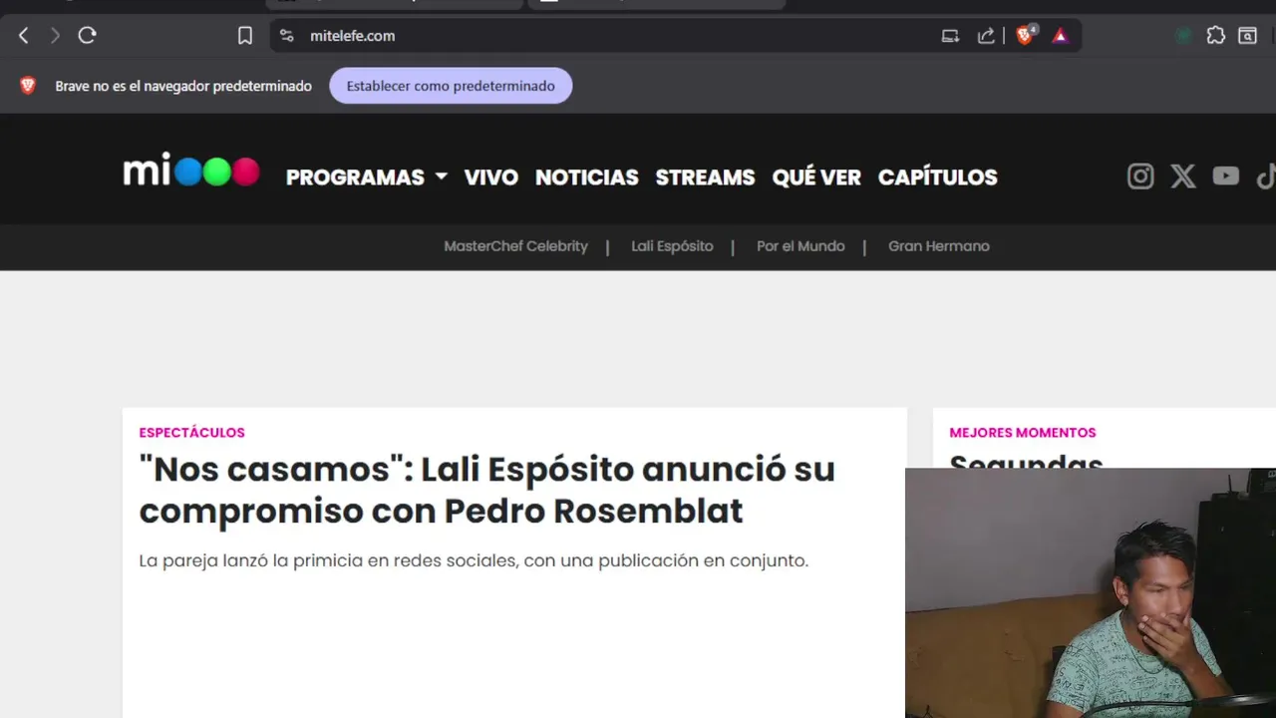Screen dimensions: 1276x718
Task: Expand the PROGRAMAS dropdown menu
Action: (x=366, y=178)
